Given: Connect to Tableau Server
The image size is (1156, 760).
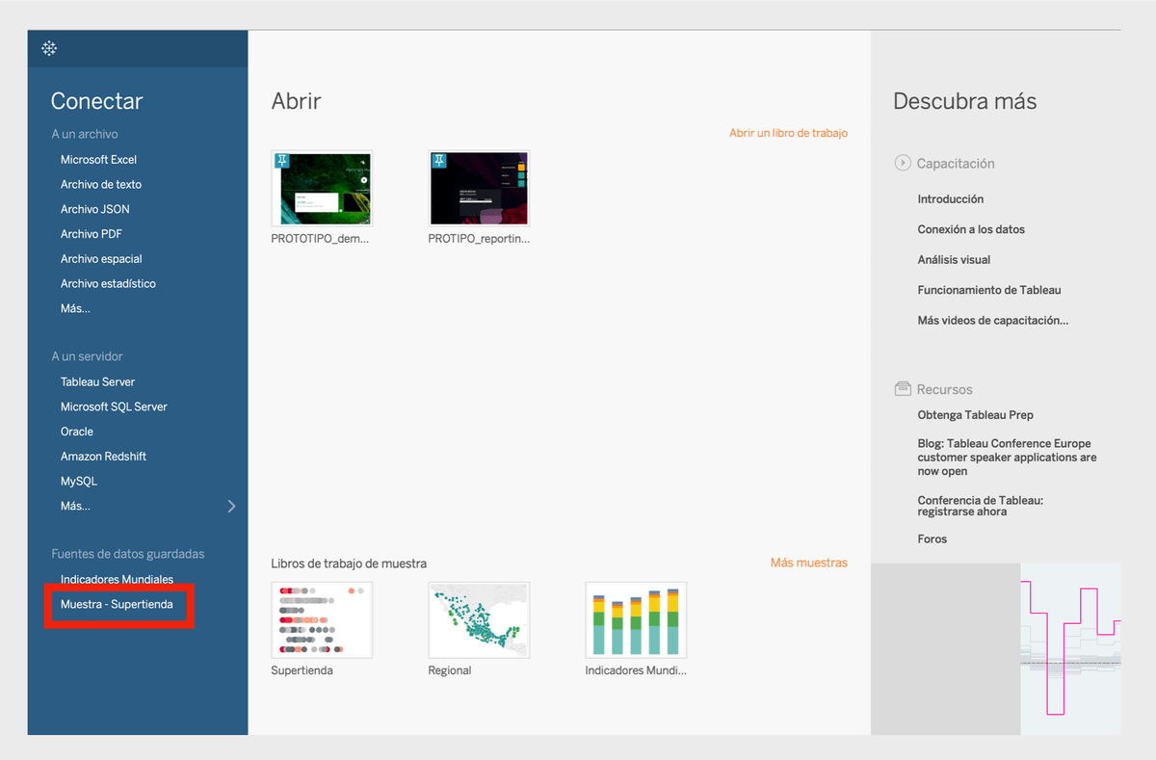Looking at the screenshot, I should pyautogui.click(x=98, y=382).
